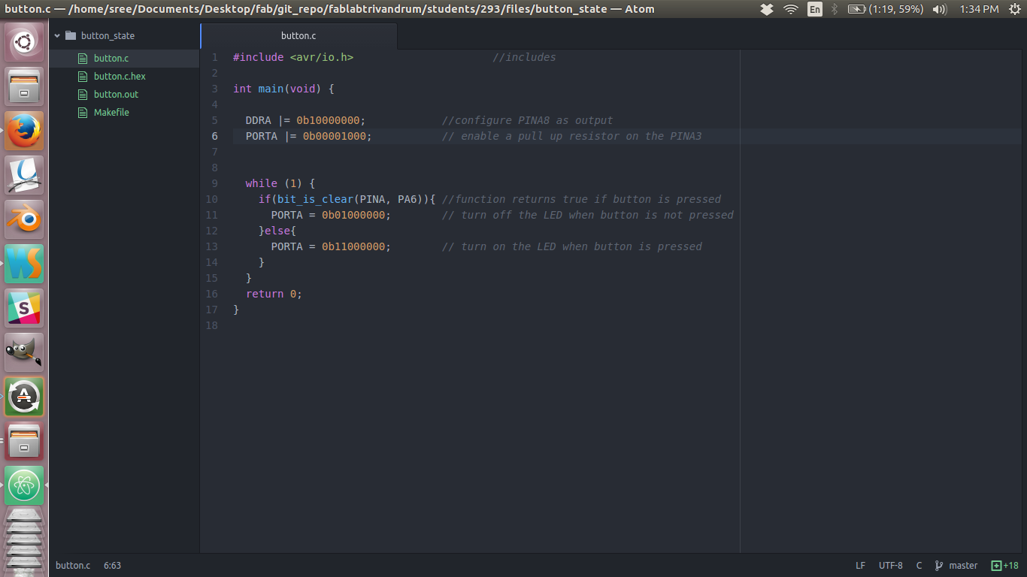The image size is (1027, 577).
Task: Open the button.out file
Action: click(116, 94)
